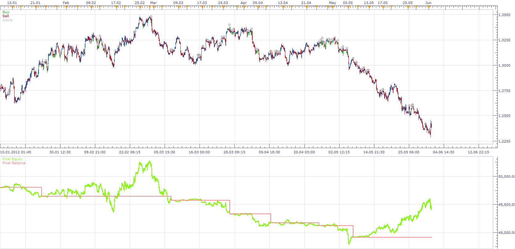Click the orange marker under the 13.01 label
Image resolution: width=515 pixels, height=249 pixels.
[12, 7]
